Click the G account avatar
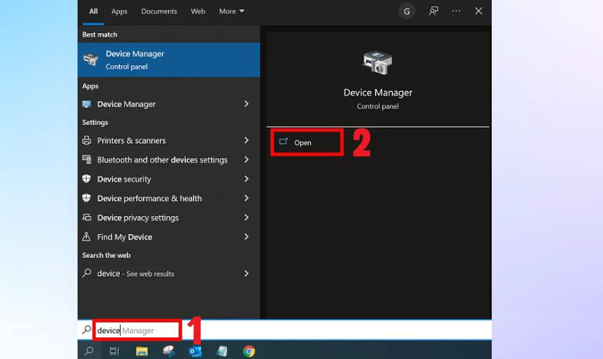603x359 pixels. [406, 11]
